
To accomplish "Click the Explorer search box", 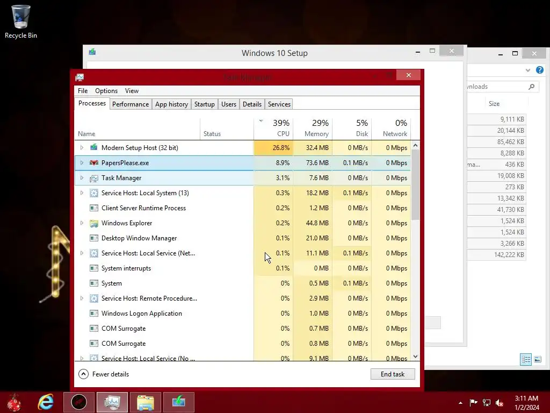I will coord(503,87).
